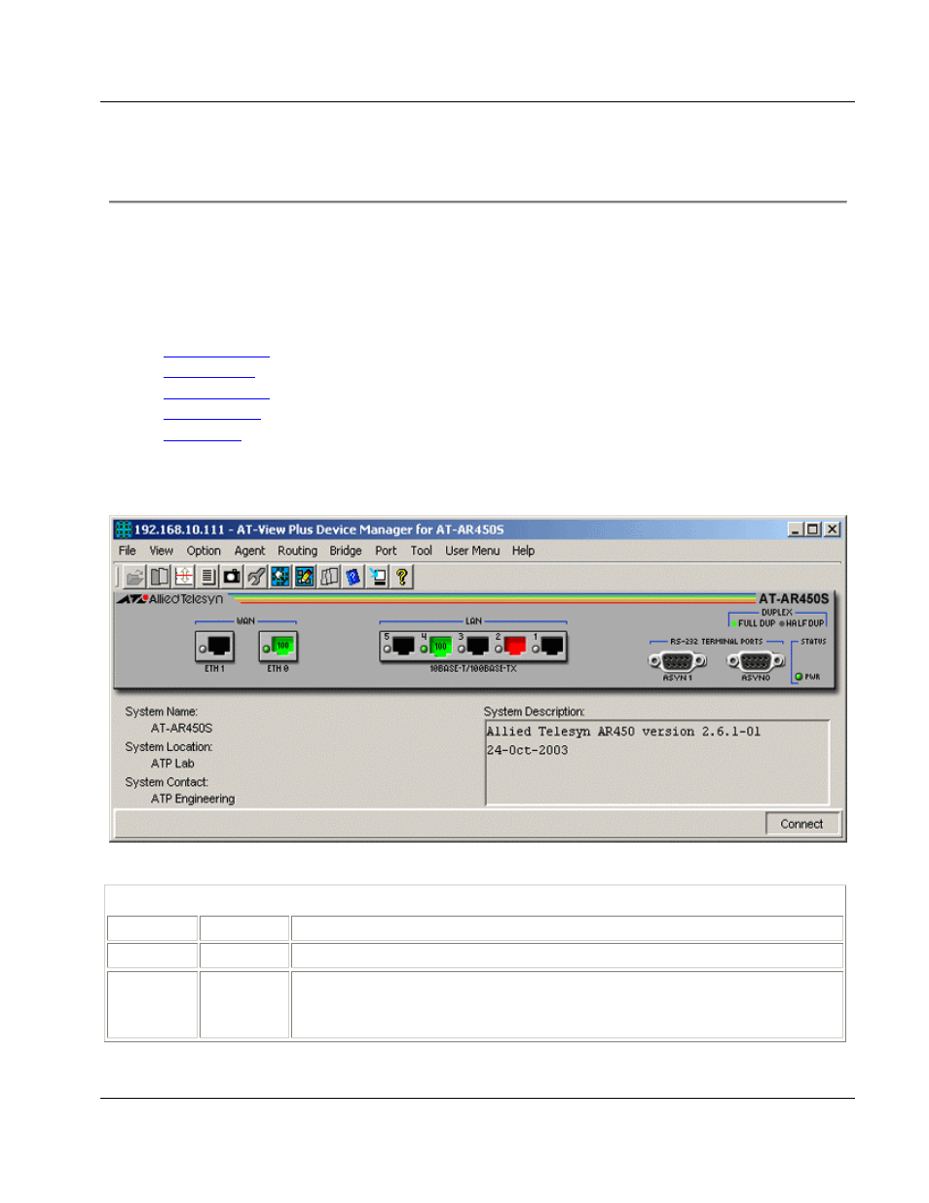The width and height of the screenshot is (929, 1203).
Task: Click the ASYN0 serial port connector
Action: (x=756, y=660)
